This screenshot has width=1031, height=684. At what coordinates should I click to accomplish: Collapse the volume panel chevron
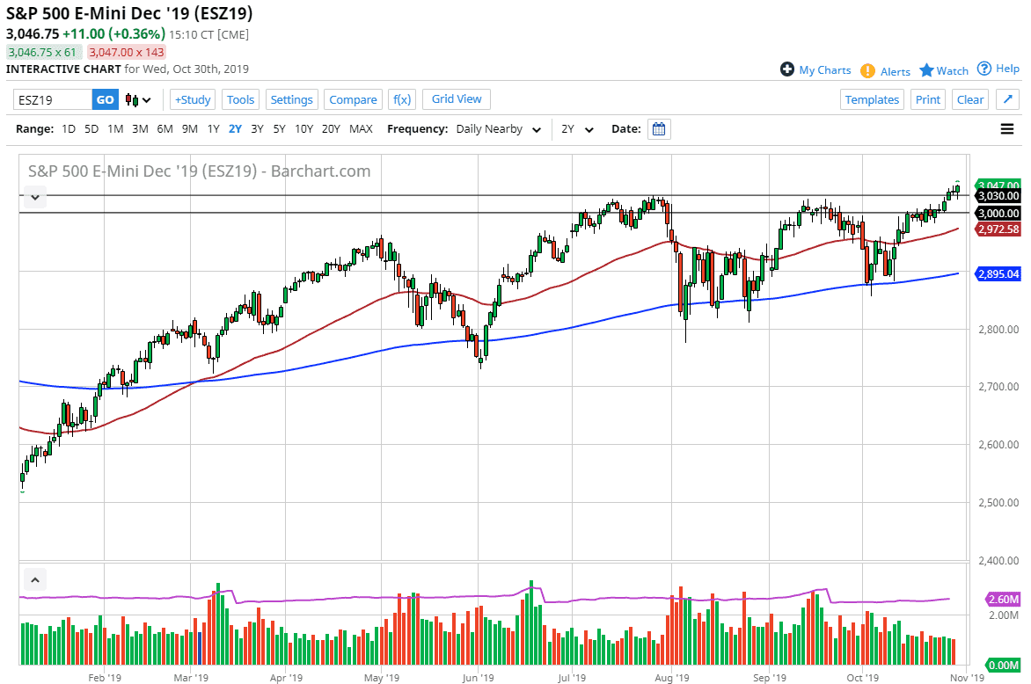34,579
